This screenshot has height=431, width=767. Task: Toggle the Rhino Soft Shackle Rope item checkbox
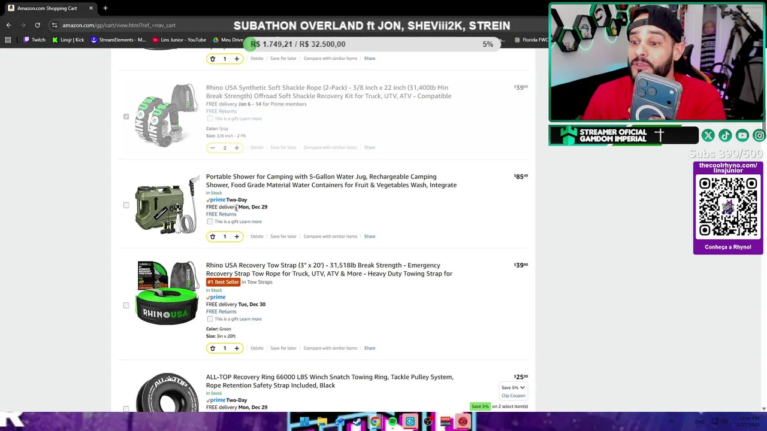click(x=126, y=117)
